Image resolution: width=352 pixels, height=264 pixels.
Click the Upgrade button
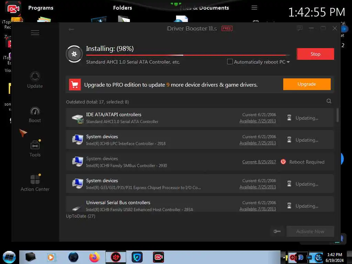(307, 84)
